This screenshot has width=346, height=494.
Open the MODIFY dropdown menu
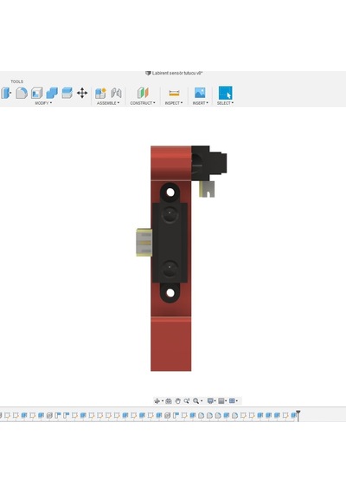pos(43,103)
